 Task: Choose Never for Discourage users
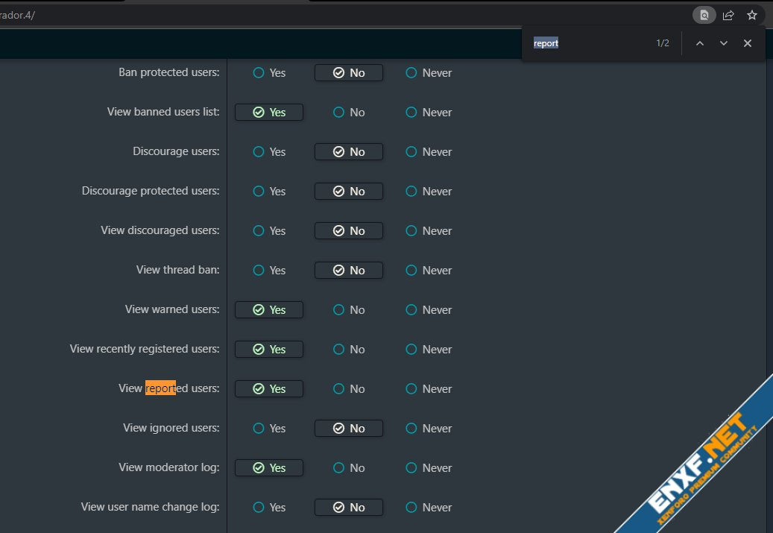click(x=429, y=152)
